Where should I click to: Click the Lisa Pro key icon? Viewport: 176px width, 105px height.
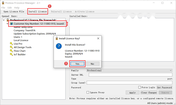[x=11, y=43]
